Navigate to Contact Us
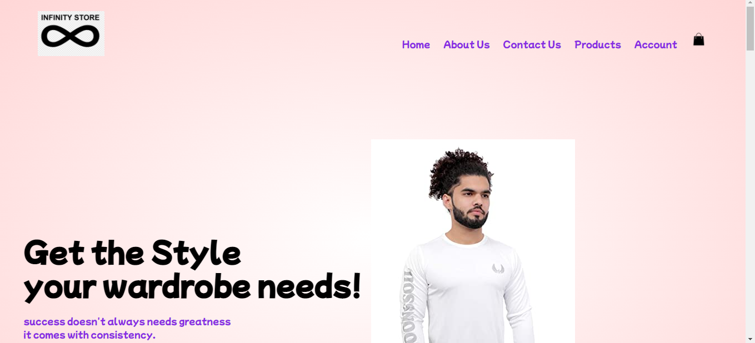 tap(532, 44)
